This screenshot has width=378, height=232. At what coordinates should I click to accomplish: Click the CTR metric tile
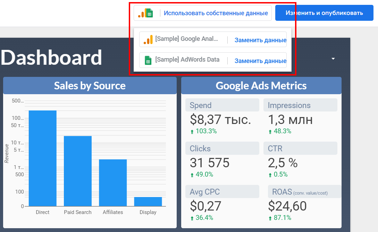click(x=300, y=148)
